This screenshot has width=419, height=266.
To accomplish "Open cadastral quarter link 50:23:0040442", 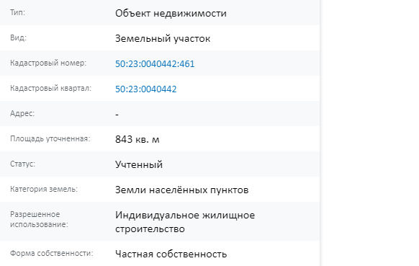I will pos(146,89).
